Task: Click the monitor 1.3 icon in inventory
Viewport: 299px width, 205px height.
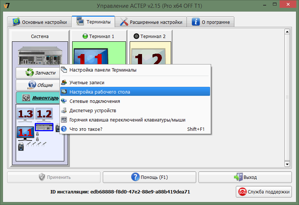Action: [x=25, y=116]
